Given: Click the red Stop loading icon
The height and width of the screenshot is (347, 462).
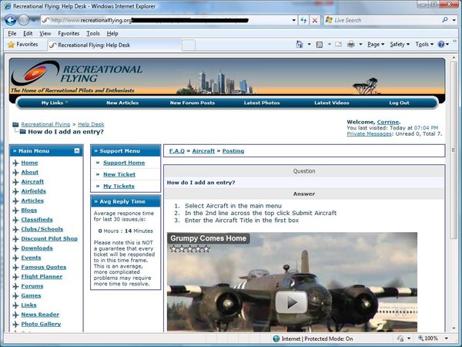Looking at the screenshot, I should coord(314,20).
